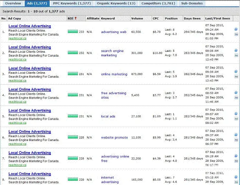Sort by the Volume column header
Screen dimensions: 240x185
(137, 18)
